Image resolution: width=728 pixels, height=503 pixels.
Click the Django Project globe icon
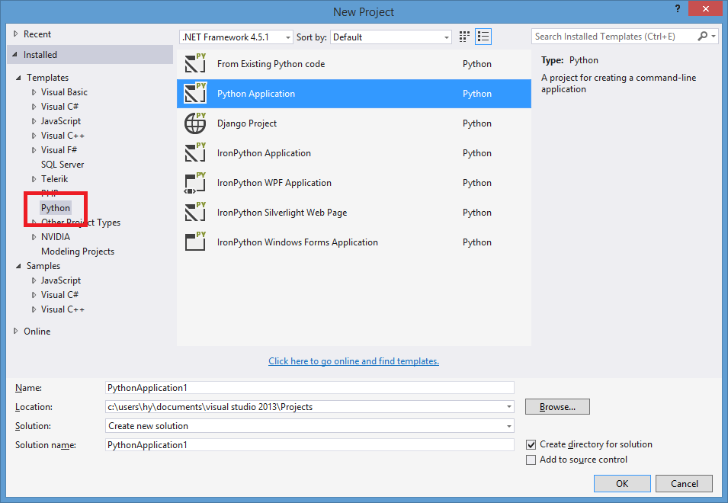(195, 123)
